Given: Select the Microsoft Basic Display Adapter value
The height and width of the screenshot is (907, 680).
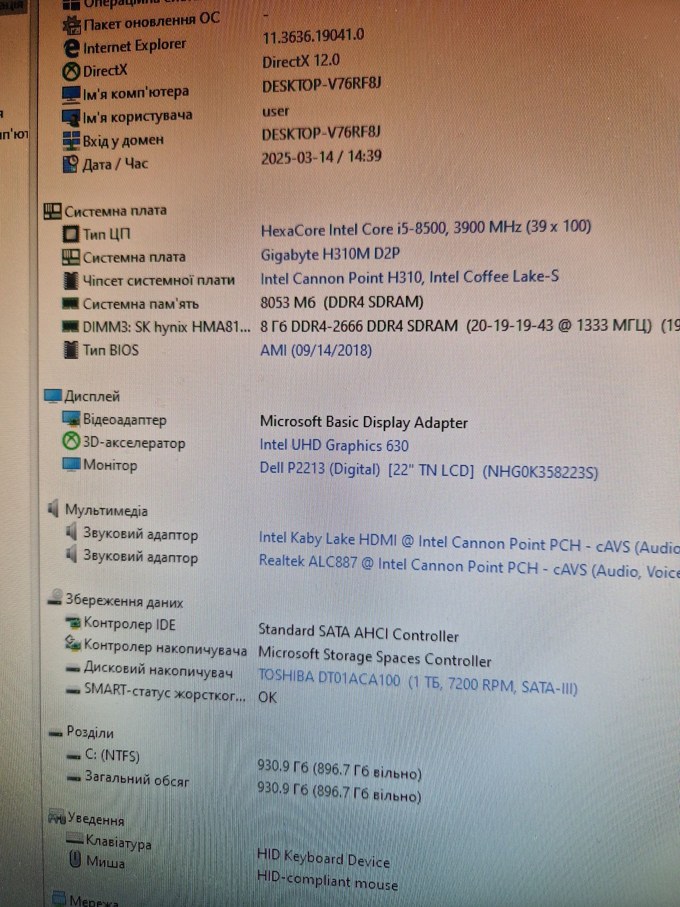Looking at the screenshot, I should 364,422.
